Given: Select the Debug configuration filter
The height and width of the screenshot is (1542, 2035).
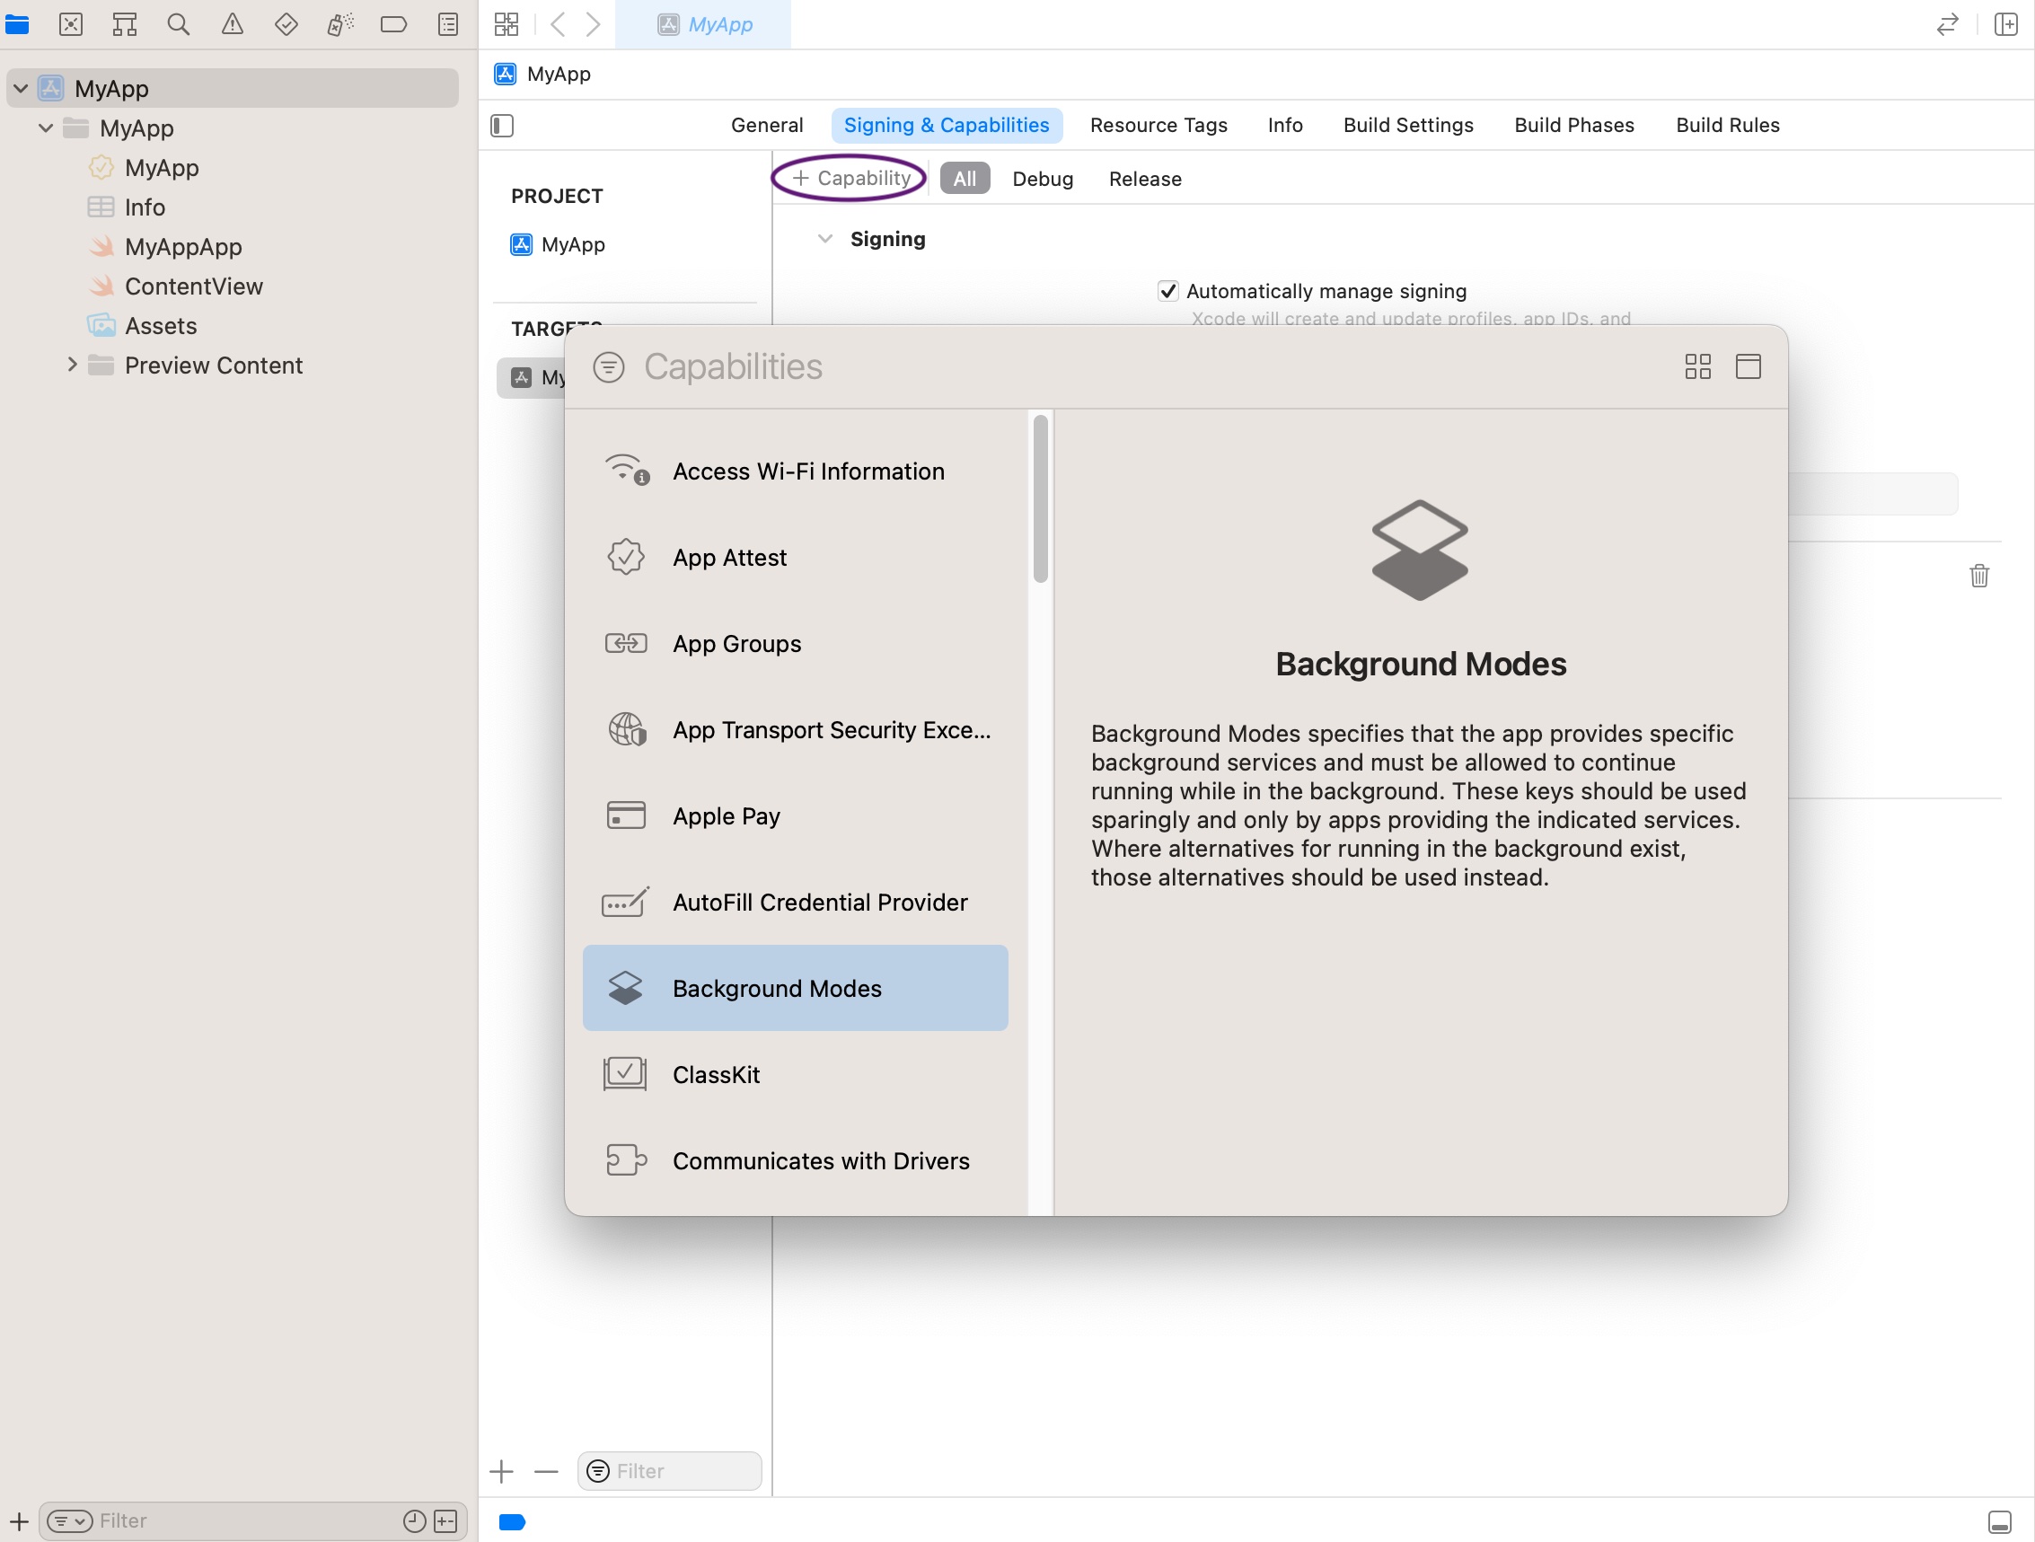Looking at the screenshot, I should (x=1043, y=179).
